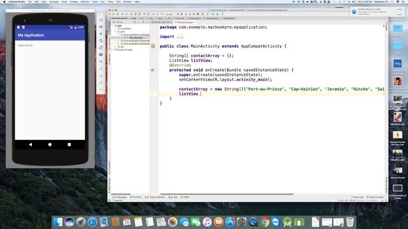Open the Android Monitor tool window
The width and height of the screenshot is (408, 229).
pos(155,197)
